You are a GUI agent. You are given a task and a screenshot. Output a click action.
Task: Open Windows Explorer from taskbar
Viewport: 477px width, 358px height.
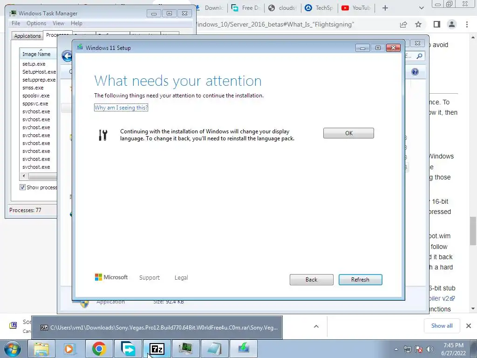point(41,349)
